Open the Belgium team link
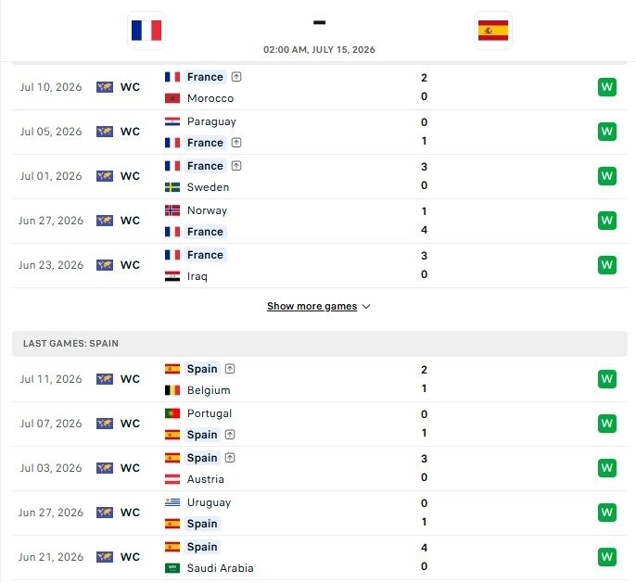The height and width of the screenshot is (583, 636). (209, 390)
